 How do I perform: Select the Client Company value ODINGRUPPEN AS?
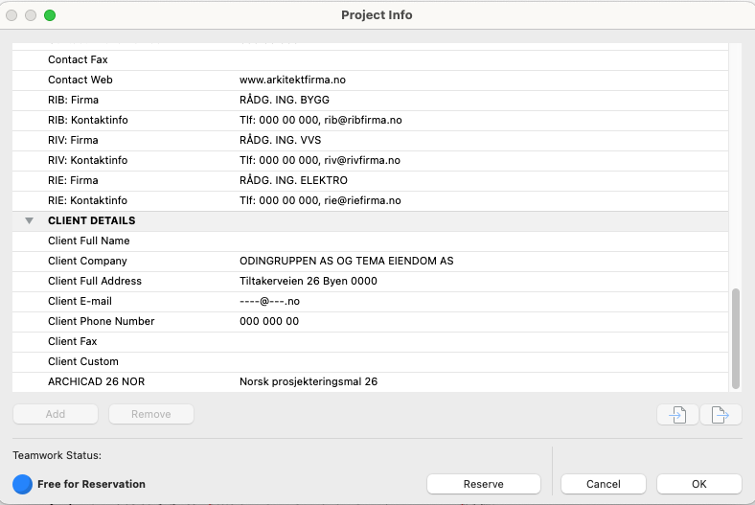coord(346,261)
